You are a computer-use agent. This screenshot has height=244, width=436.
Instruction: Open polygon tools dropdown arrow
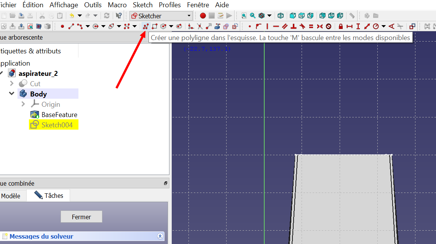[x=171, y=26]
